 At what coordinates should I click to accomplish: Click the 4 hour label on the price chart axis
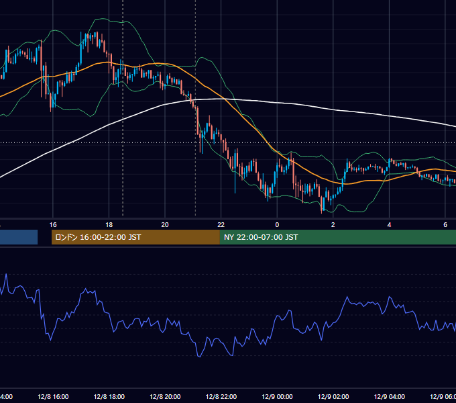389,225
